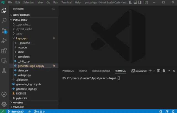
Task: Open errors and warnings status indicator
Action: 39,112
